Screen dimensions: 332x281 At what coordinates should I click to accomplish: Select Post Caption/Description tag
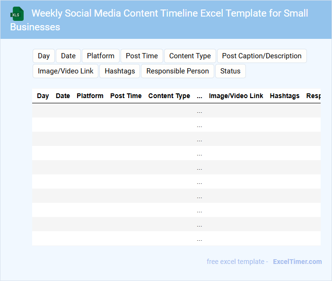[262, 56]
